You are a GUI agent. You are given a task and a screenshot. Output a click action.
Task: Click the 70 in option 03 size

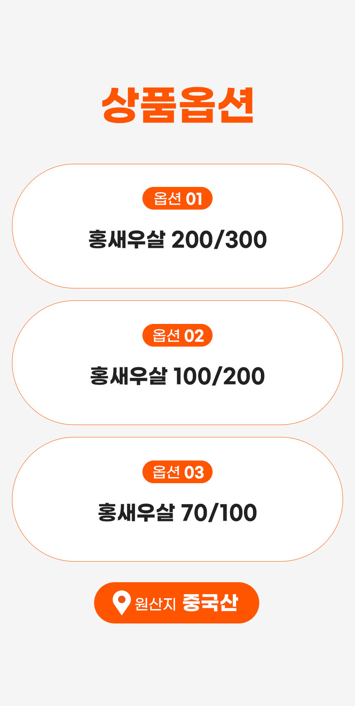[x=194, y=513]
